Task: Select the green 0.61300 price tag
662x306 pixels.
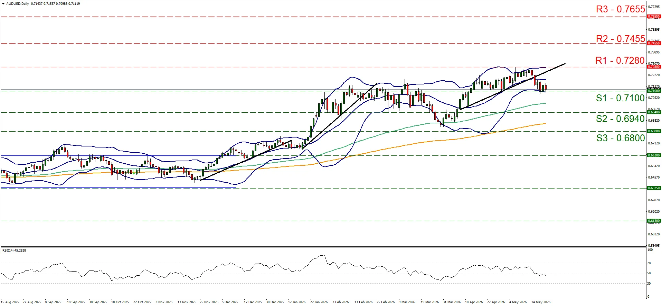Action: tap(654, 221)
